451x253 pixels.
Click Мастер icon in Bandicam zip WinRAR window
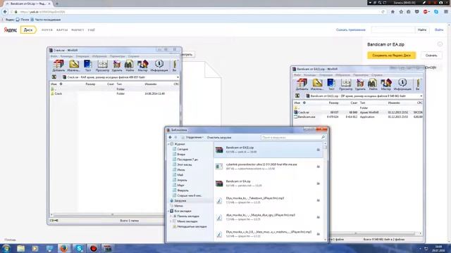pyautogui.click(x=386, y=84)
